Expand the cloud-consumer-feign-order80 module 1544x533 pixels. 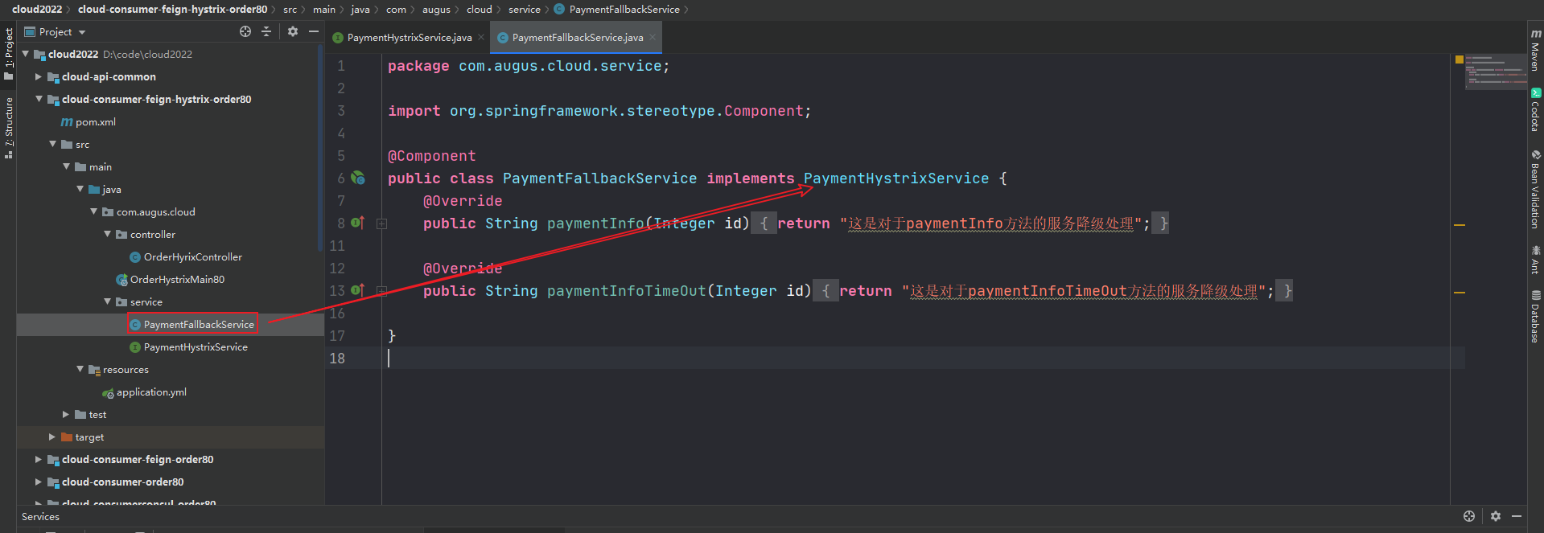(38, 459)
